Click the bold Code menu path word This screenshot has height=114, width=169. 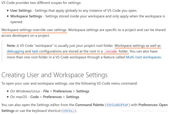tap(35, 97)
